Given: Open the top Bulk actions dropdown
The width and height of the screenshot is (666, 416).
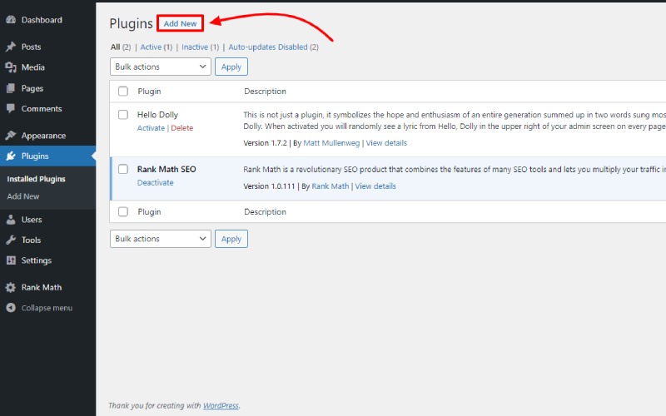Looking at the screenshot, I should 160,67.
